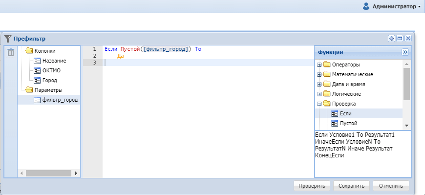The image size is (425, 195).
Task: Click the Да value on line 2
Action: click(x=120, y=56)
